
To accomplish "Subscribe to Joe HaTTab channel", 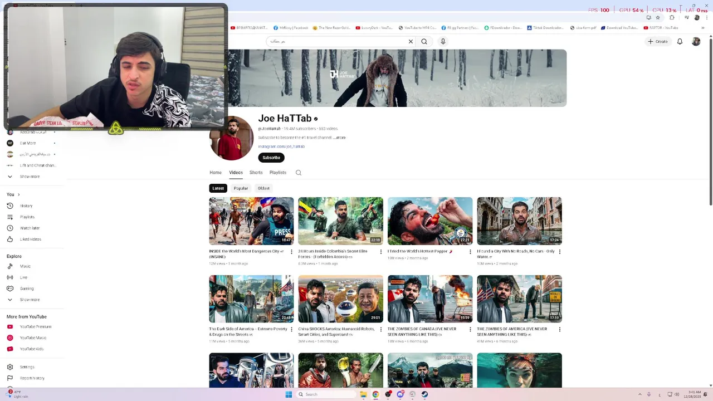I will click(271, 158).
